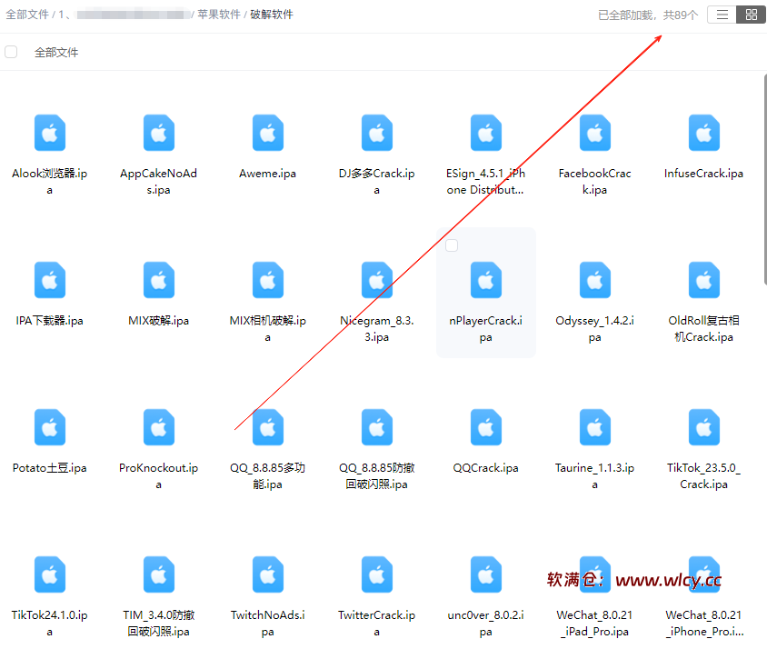Check the nPlayerCrack.ipa selection box

click(x=452, y=245)
